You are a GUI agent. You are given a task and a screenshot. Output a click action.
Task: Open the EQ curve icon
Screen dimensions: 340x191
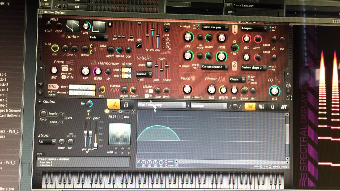pos(277,80)
